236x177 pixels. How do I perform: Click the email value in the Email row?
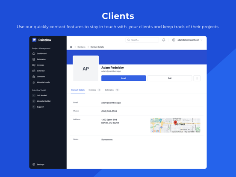pyautogui.click(x=111, y=103)
